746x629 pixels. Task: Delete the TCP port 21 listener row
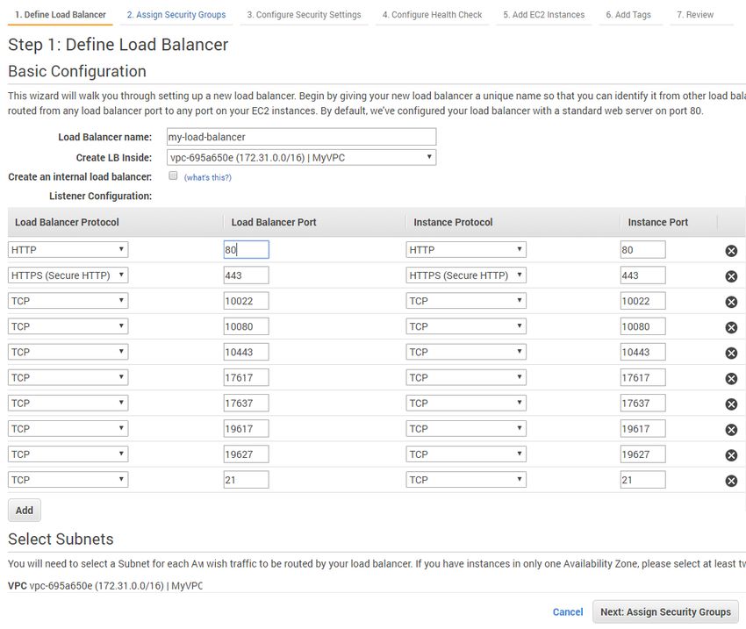(731, 481)
